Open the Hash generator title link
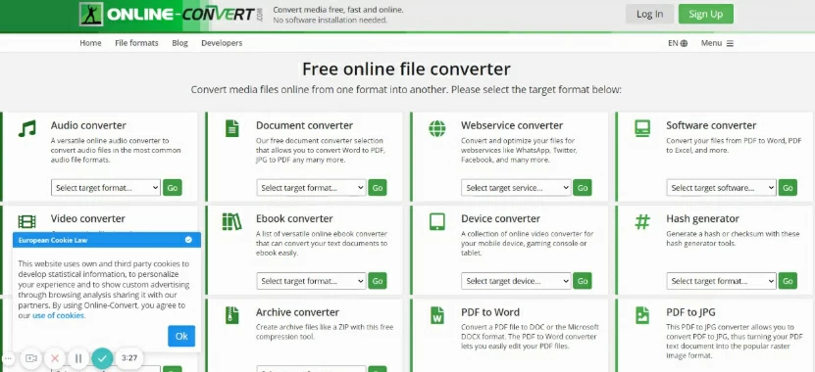The width and height of the screenshot is (815, 372). [703, 219]
